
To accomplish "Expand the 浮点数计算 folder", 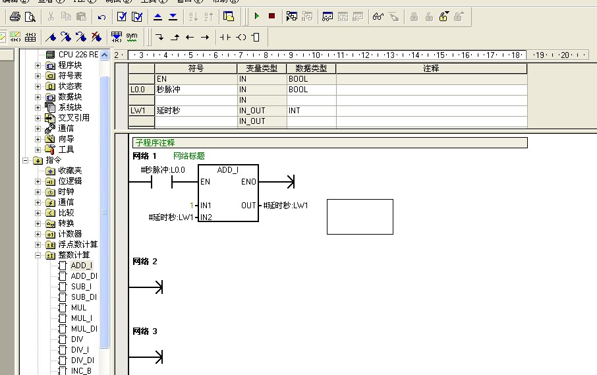I will [x=38, y=245].
